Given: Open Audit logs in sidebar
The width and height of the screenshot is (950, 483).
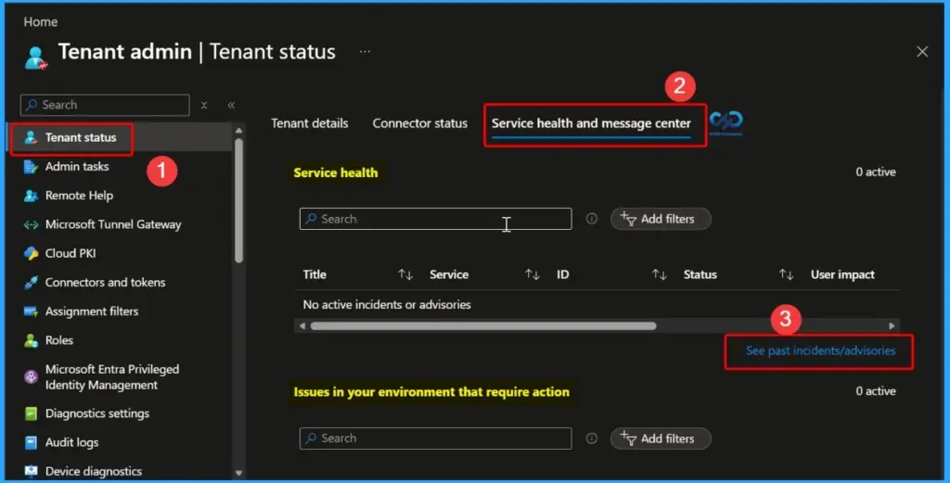Looking at the screenshot, I should 71,442.
